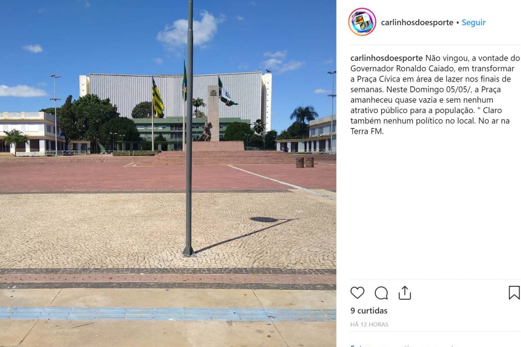This screenshot has height=347, width=521.
Task: Click the blue tactile strip on the sidewalk
Action: [168, 314]
